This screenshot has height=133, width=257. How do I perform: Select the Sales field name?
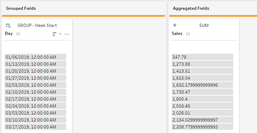click(177, 34)
